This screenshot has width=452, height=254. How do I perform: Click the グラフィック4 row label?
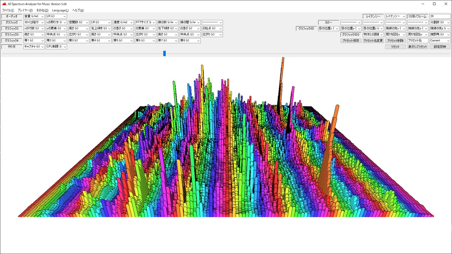tap(12, 41)
